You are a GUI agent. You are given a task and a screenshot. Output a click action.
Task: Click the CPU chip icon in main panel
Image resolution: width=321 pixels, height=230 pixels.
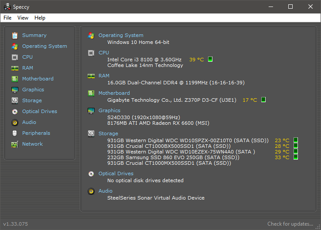91,53
